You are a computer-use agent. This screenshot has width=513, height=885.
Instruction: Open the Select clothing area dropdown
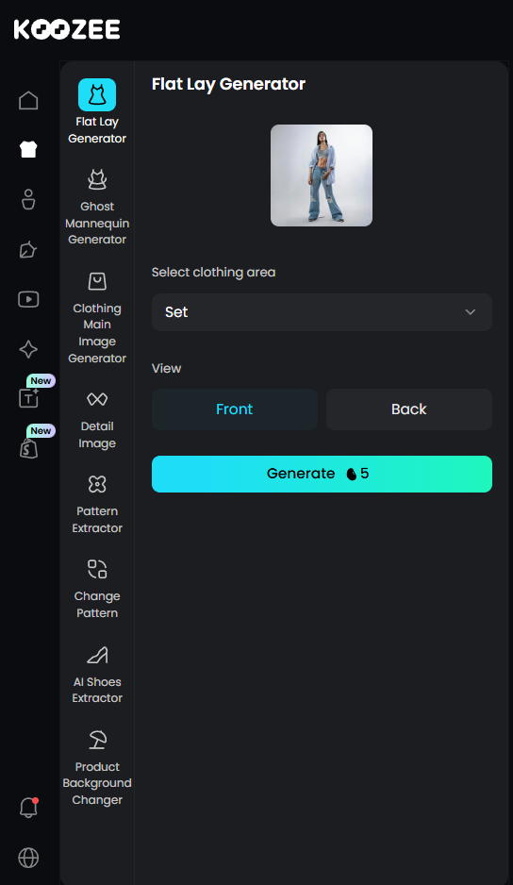(x=322, y=312)
